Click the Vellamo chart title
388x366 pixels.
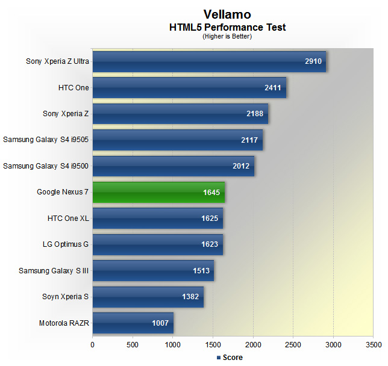(227, 14)
